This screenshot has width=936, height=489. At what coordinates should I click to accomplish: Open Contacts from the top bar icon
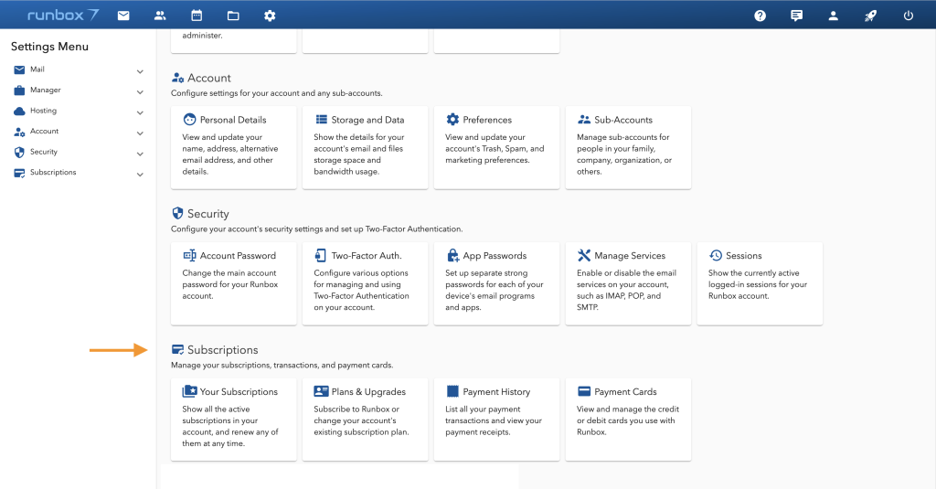click(x=160, y=16)
